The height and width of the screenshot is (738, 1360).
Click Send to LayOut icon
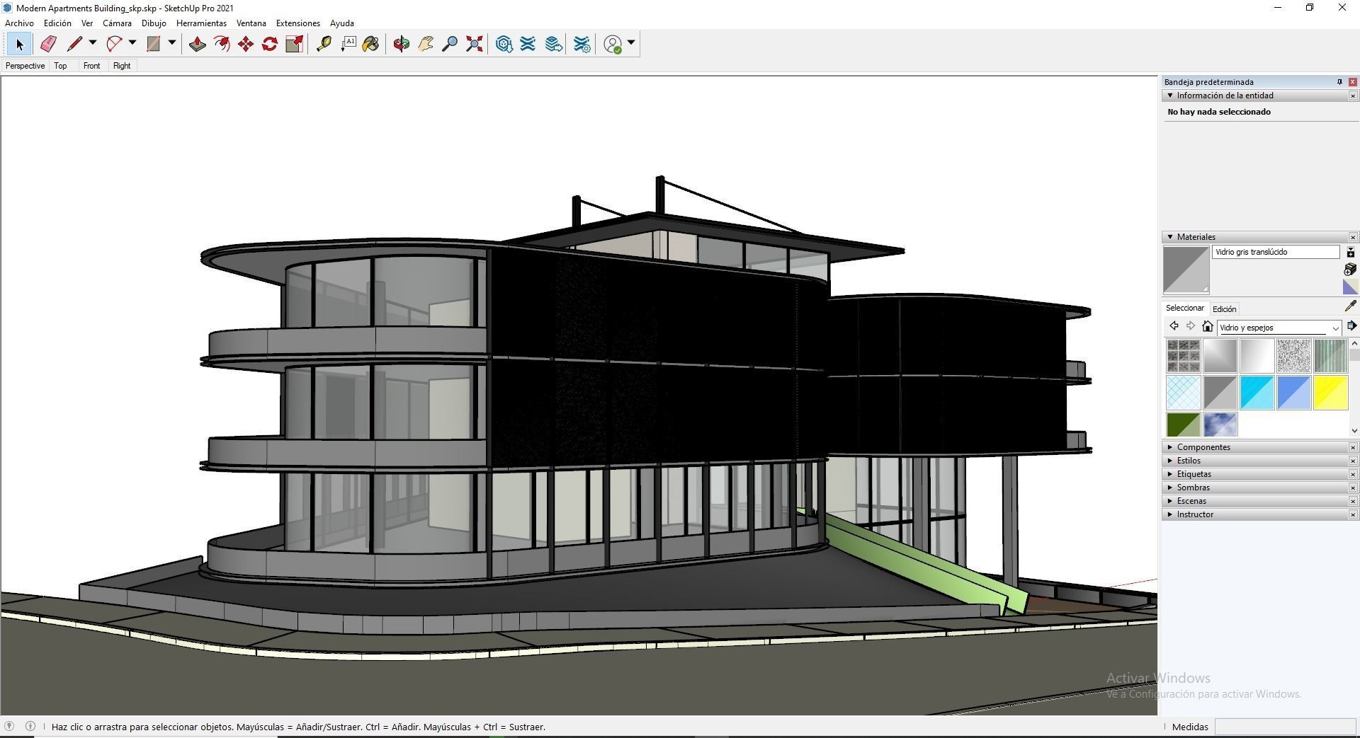[554, 44]
